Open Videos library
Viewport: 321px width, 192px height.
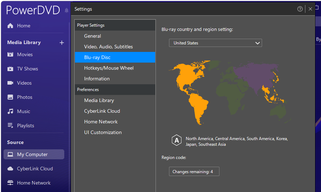pos(24,83)
